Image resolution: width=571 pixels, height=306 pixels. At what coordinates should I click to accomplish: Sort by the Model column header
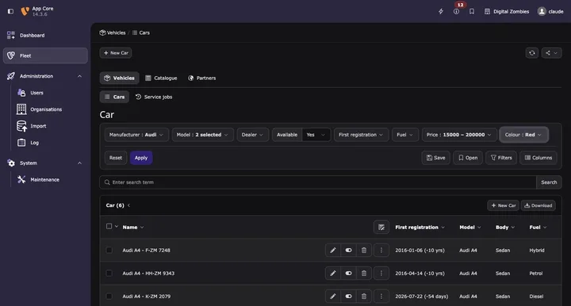pyautogui.click(x=470, y=227)
